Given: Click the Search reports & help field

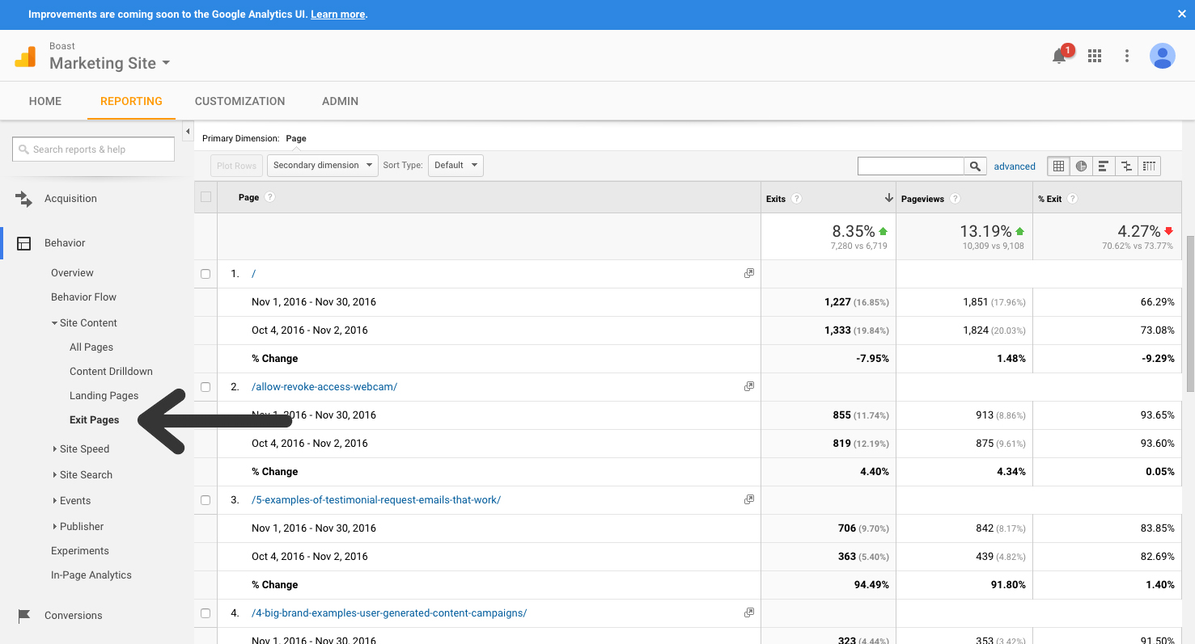Looking at the screenshot, I should (x=93, y=149).
